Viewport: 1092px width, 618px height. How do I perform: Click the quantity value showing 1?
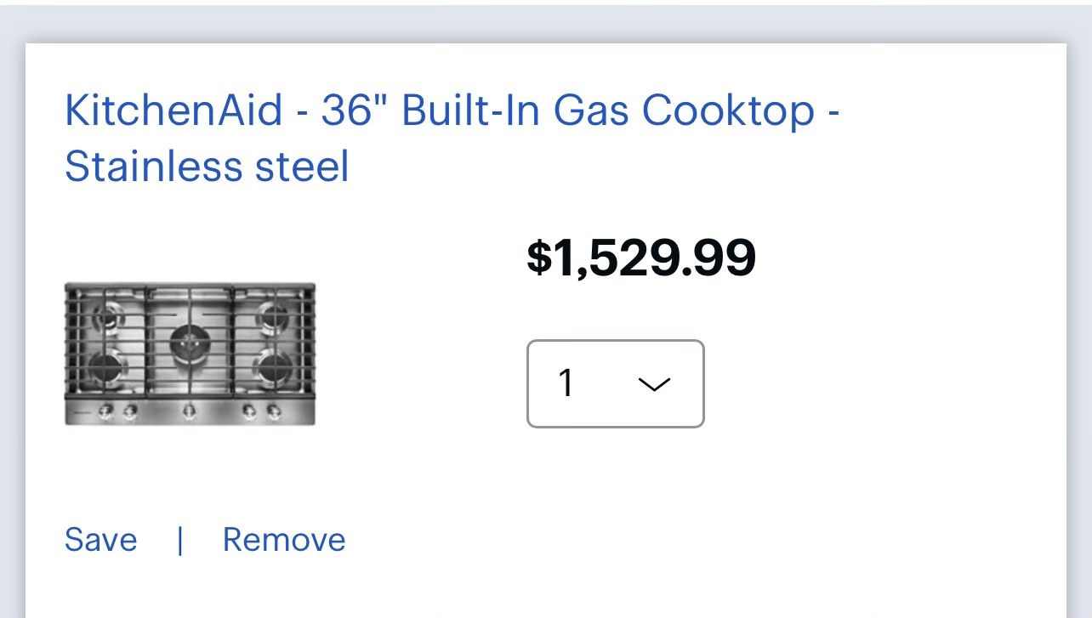(567, 383)
